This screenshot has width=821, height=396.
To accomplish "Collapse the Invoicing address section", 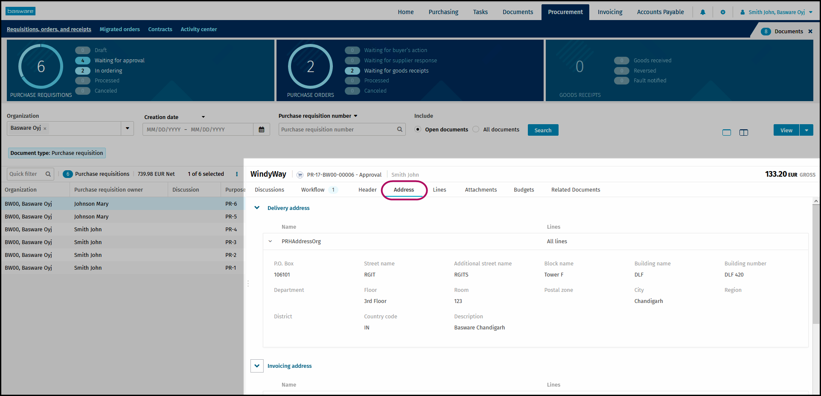I will (257, 366).
